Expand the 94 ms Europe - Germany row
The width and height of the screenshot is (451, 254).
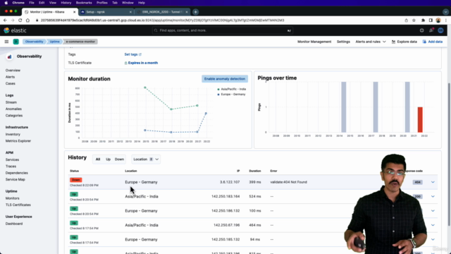[x=433, y=239]
